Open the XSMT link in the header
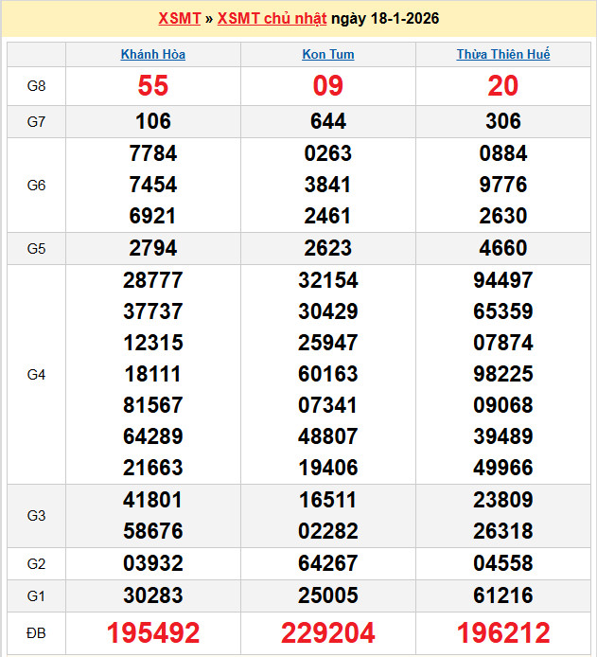The width and height of the screenshot is (597, 657). (179, 19)
